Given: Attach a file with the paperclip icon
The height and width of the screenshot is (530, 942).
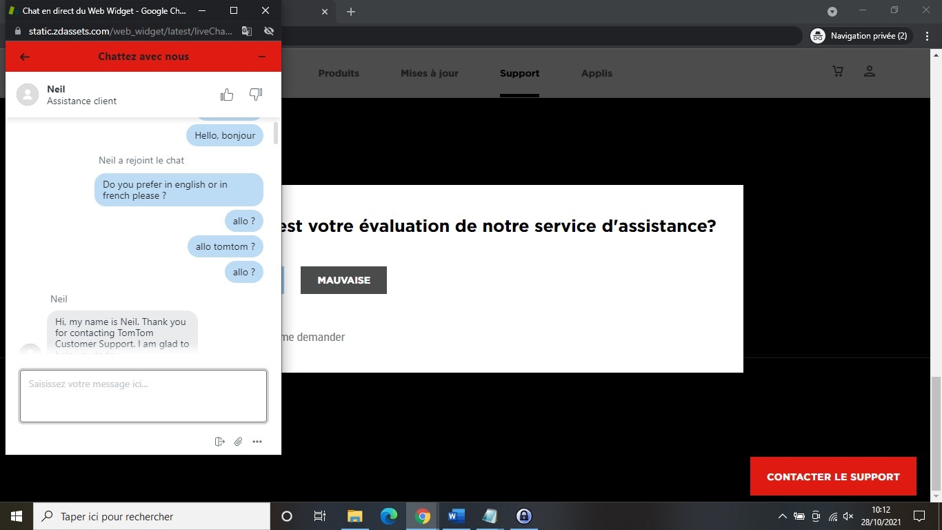Looking at the screenshot, I should (239, 442).
